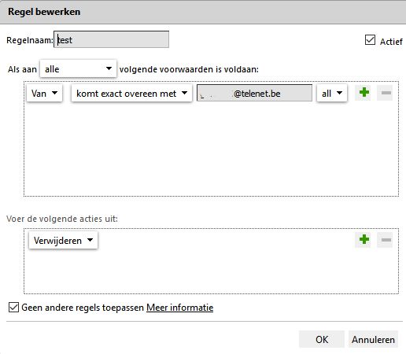The height and width of the screenshot is (354, 406).
Task: Click the Regel bewerken title bar
Action: click(x=203, y=12)
